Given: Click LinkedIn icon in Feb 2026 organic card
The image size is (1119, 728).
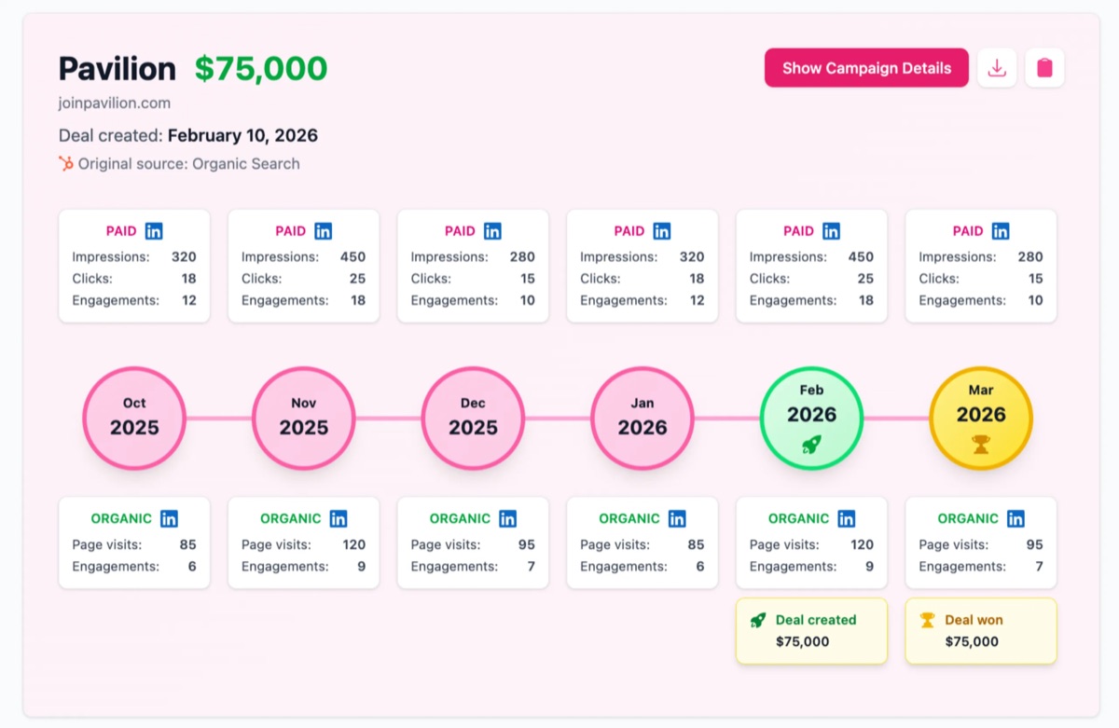Looking at the screenshot, I should pyautogui.click(x=846, y=518).
